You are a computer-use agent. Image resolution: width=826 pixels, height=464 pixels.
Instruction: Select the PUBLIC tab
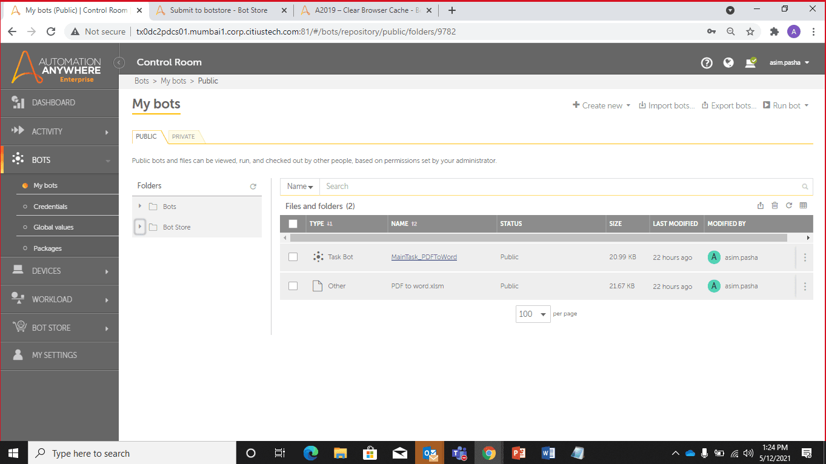coord(147,137)
